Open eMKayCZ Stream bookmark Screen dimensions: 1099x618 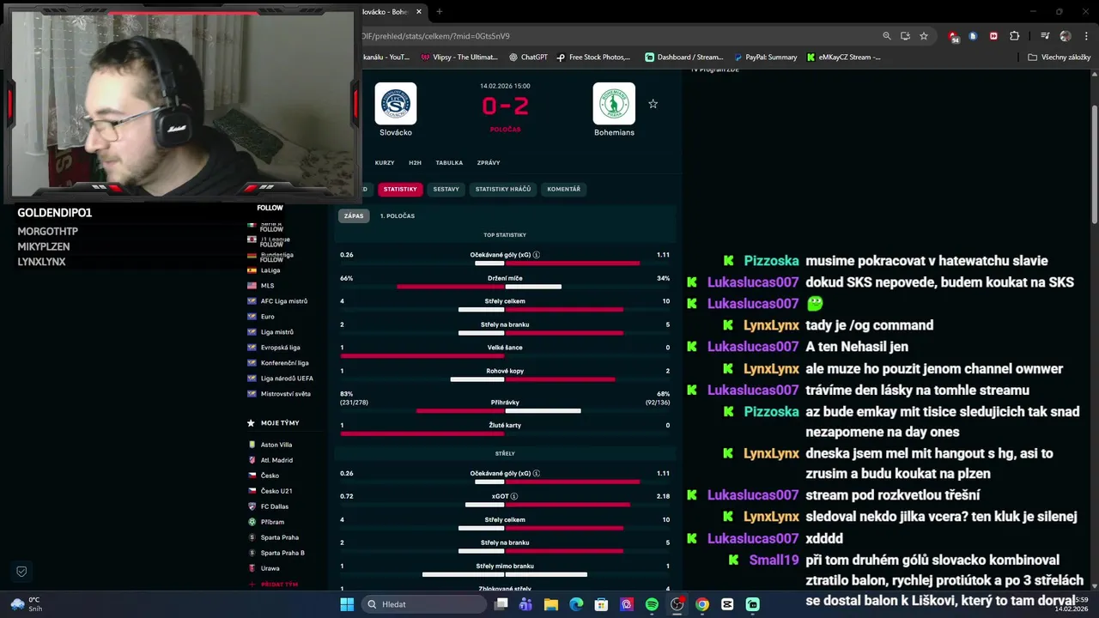coord(843,57)
